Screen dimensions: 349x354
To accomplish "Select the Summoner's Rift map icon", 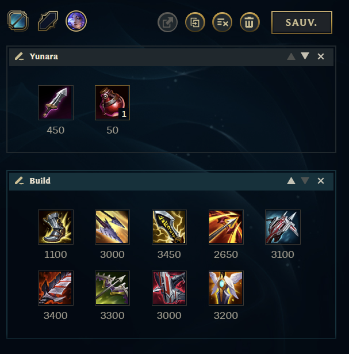I will (18, 21).
